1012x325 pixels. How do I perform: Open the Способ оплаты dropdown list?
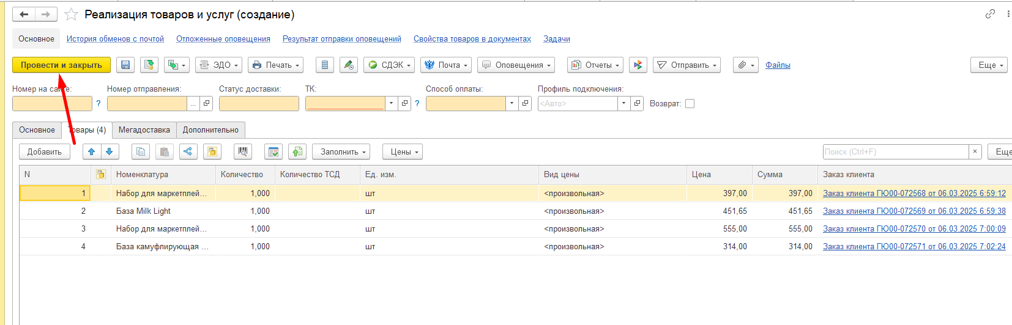512,103
